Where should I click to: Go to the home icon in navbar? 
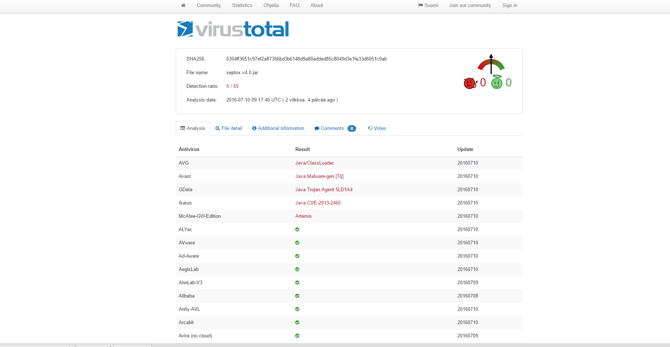tap(183, 6)
